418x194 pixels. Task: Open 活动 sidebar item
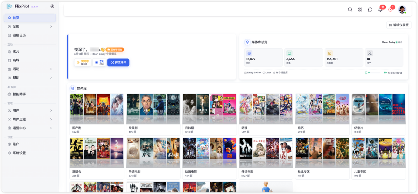coord(30,69)
